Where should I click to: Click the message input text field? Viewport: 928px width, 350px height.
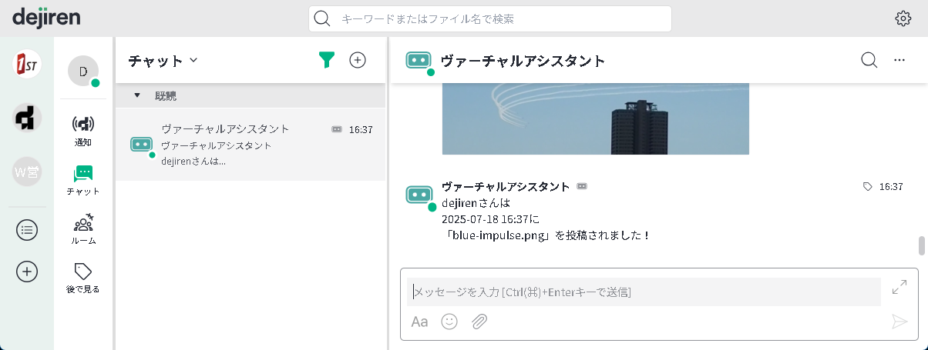point(644,292)
